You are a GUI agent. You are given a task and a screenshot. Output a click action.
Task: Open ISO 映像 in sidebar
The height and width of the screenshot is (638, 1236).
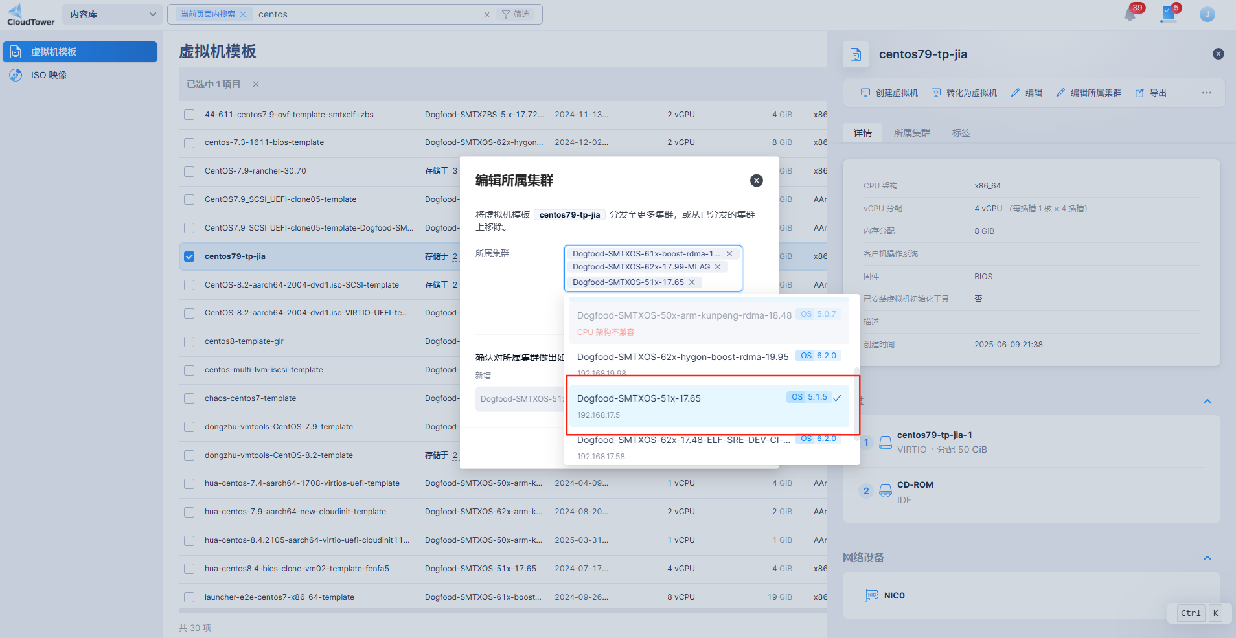(x=49, y=75)
